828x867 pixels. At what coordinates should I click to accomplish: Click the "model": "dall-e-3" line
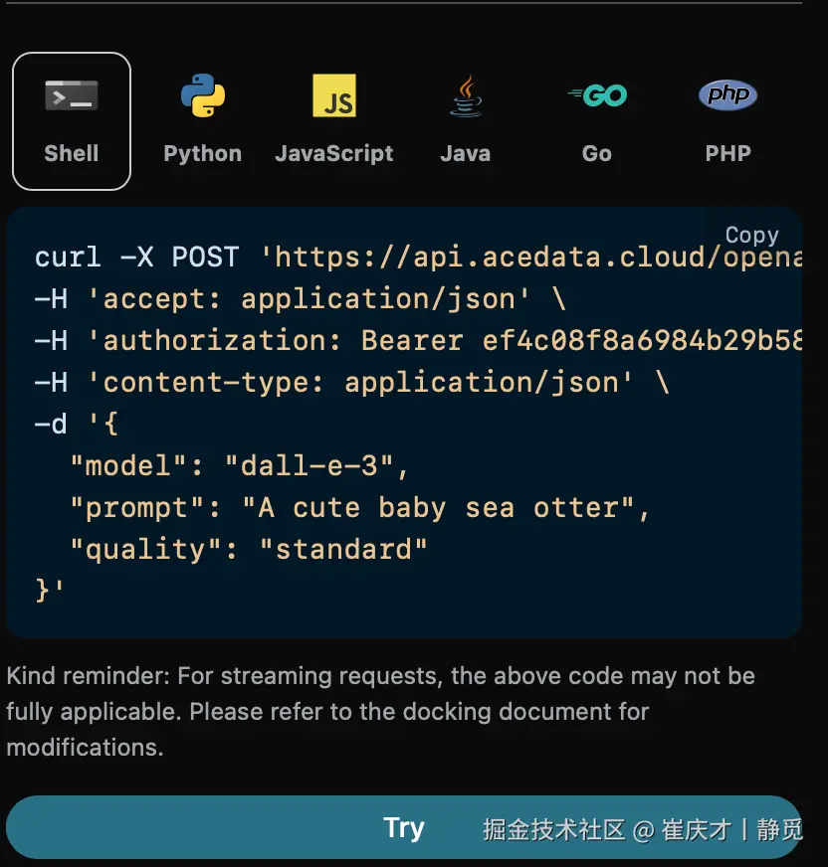[239, 465]
